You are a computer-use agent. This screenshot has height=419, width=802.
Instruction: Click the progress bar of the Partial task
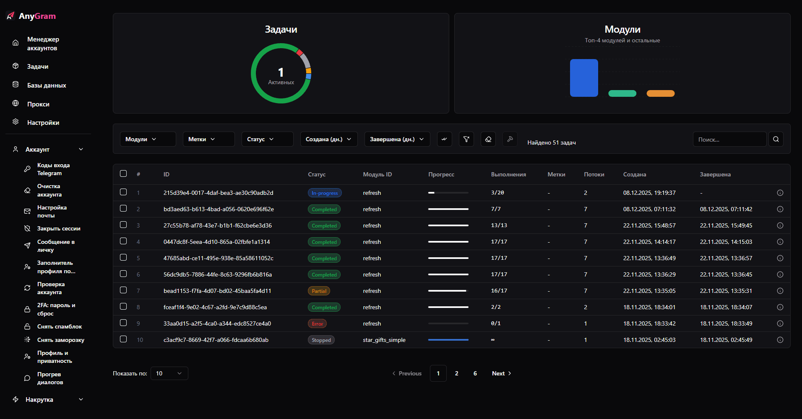click(448, 290)
